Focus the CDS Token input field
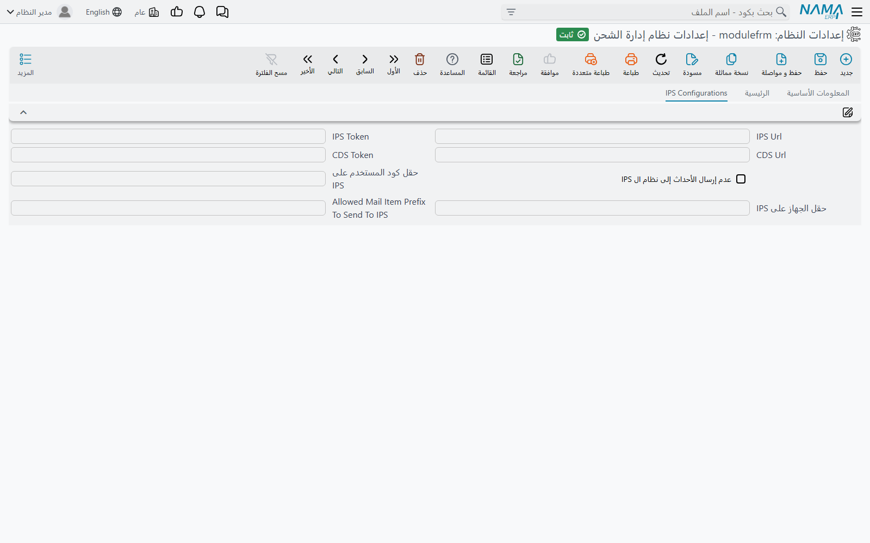870x543 pixels. 168,155
